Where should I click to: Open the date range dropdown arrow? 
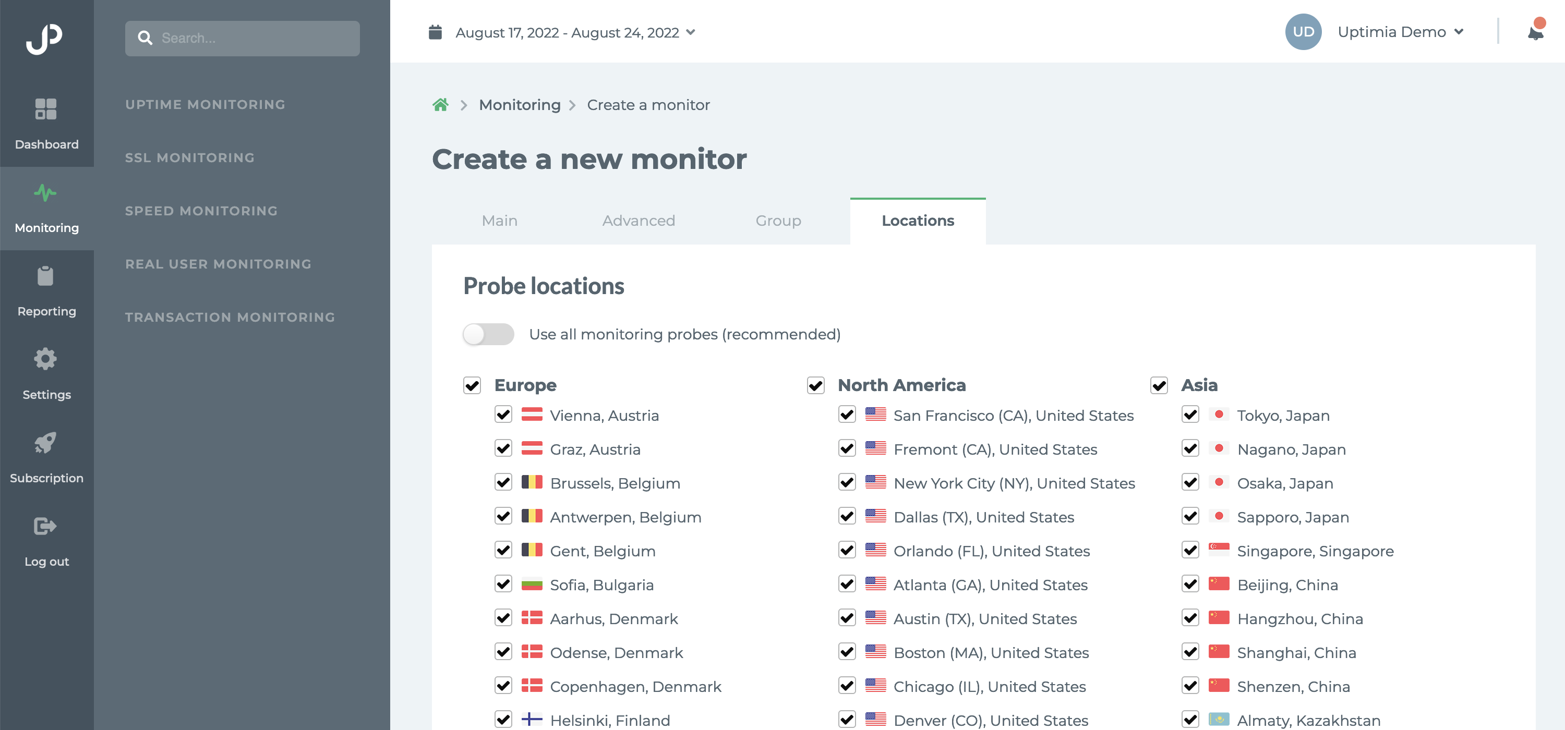(691, 32)
